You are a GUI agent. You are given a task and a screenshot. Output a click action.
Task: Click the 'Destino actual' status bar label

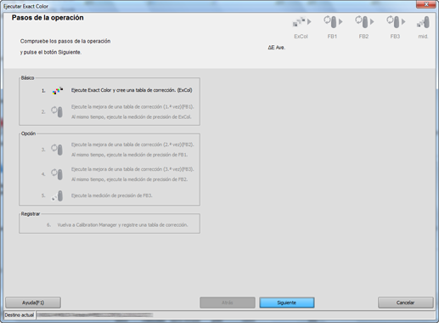tap(20, 314)
